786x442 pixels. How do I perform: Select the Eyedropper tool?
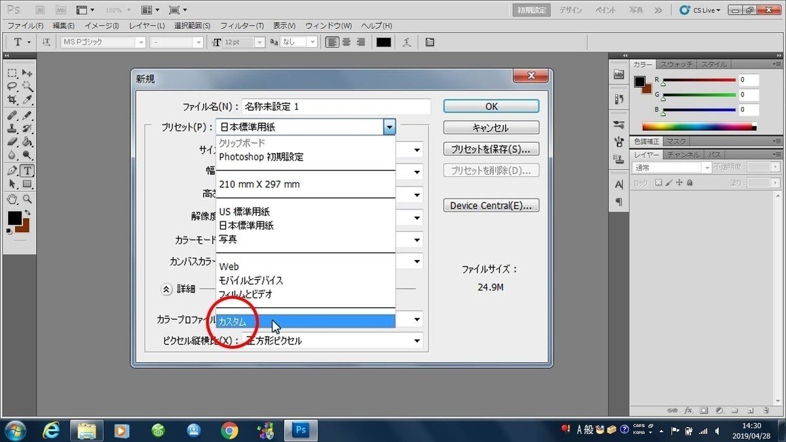click(x=27, y=100)
